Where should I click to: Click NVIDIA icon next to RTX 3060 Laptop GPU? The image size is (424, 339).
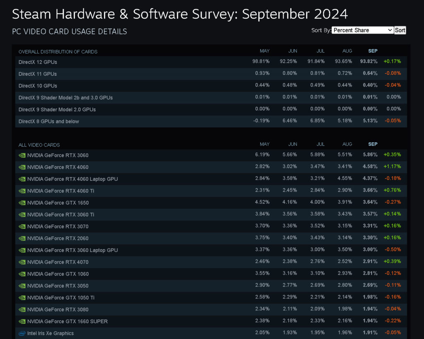(x=22, y=250)
